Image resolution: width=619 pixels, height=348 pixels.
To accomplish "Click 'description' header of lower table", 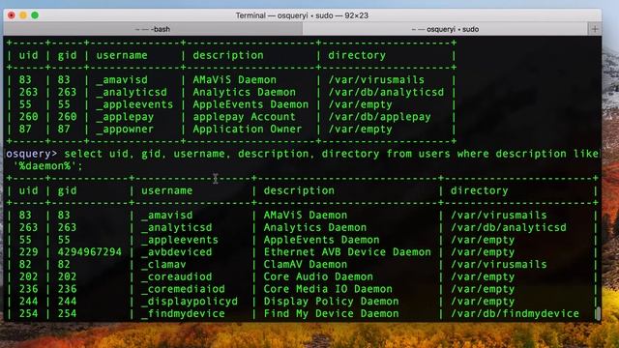I will (299, 191).
